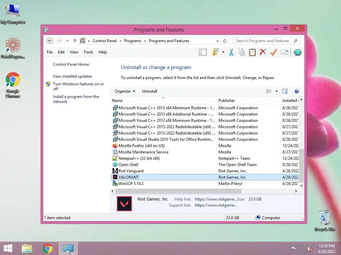Screen dimensions: 341x255
Task: Open the Tools menu
Action: point(88,52)
